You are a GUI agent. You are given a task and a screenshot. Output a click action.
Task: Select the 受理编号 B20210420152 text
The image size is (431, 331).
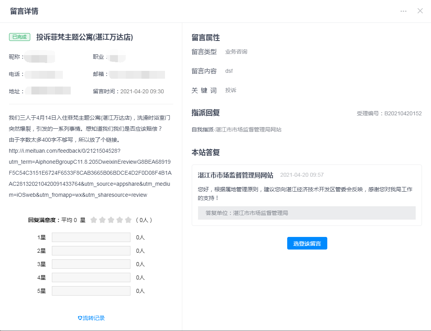[x=389, y=113]
